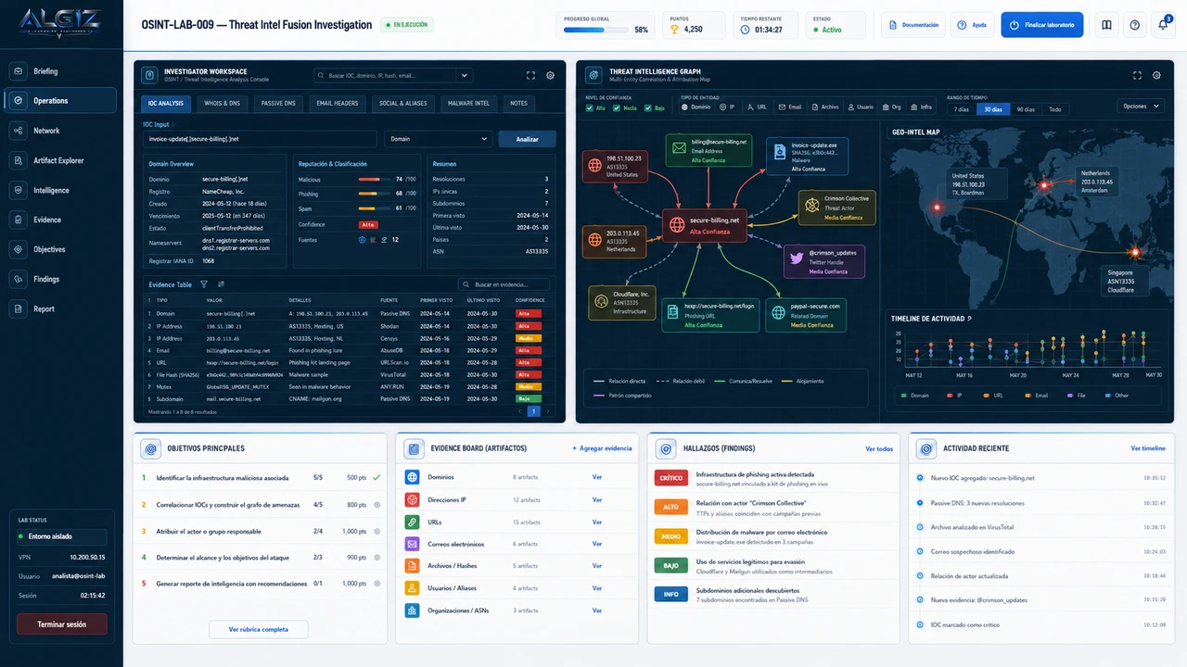Click the Buscar en evidencia search field

point(504,284)
